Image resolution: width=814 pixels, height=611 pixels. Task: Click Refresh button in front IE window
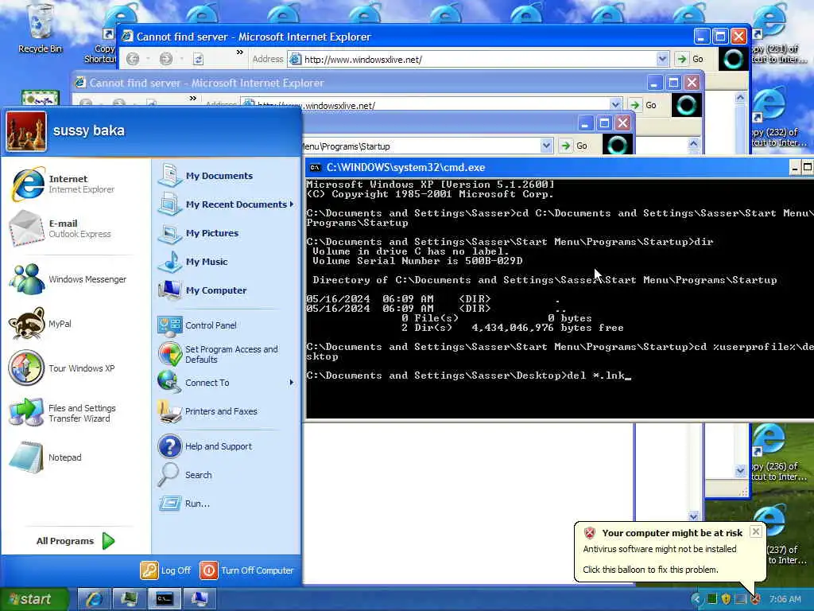point(198,59)
